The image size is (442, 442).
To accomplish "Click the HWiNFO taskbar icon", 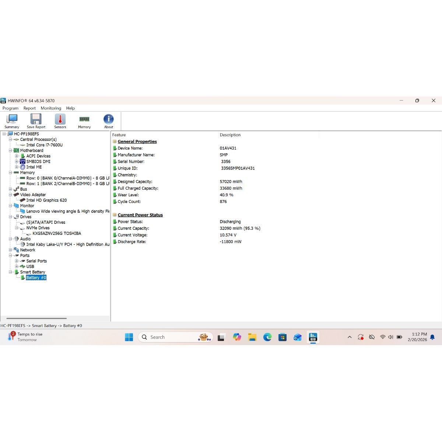I will point(313,337).
